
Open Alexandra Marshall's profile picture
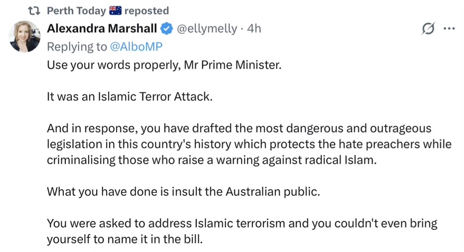click(x=25, y=36)
